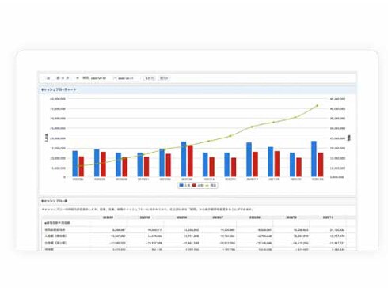This screenshot has width=388, height=291.
Task: Click the last visible month column header in table
Action: point(328,217)
